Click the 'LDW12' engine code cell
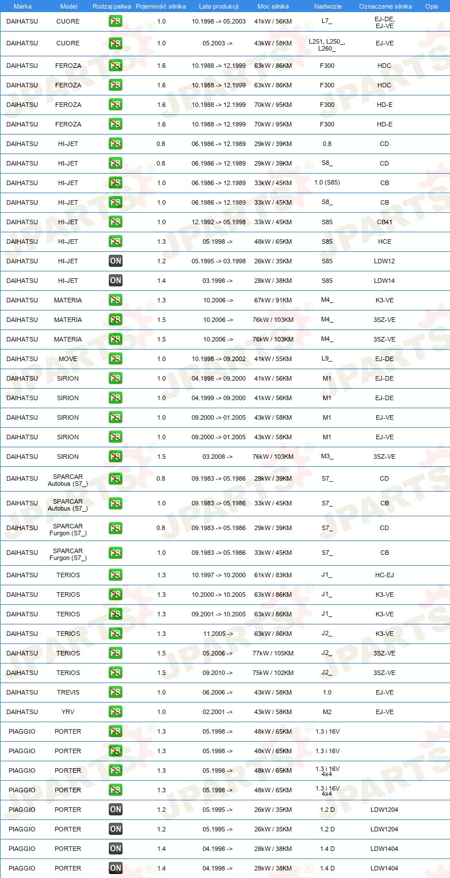This screenshot has width=450, height=878. point(384,261)
